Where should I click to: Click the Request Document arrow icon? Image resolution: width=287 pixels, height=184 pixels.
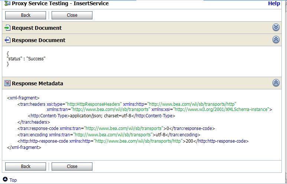pos(7,28)
